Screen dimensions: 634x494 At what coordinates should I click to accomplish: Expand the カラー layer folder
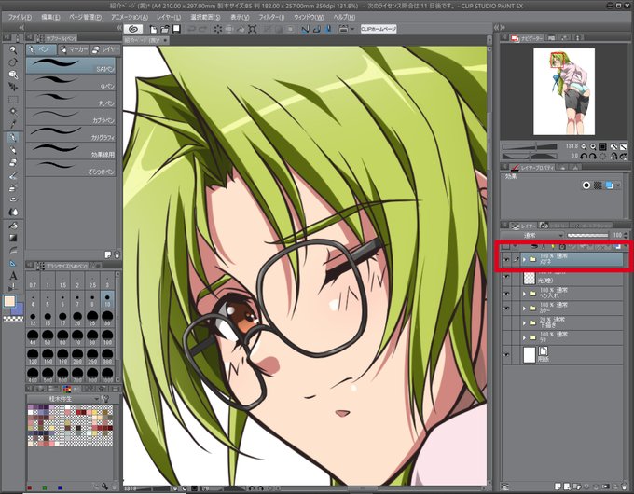coord(524,308)
